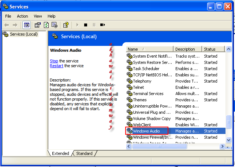Sort by the Name column header

150,49
